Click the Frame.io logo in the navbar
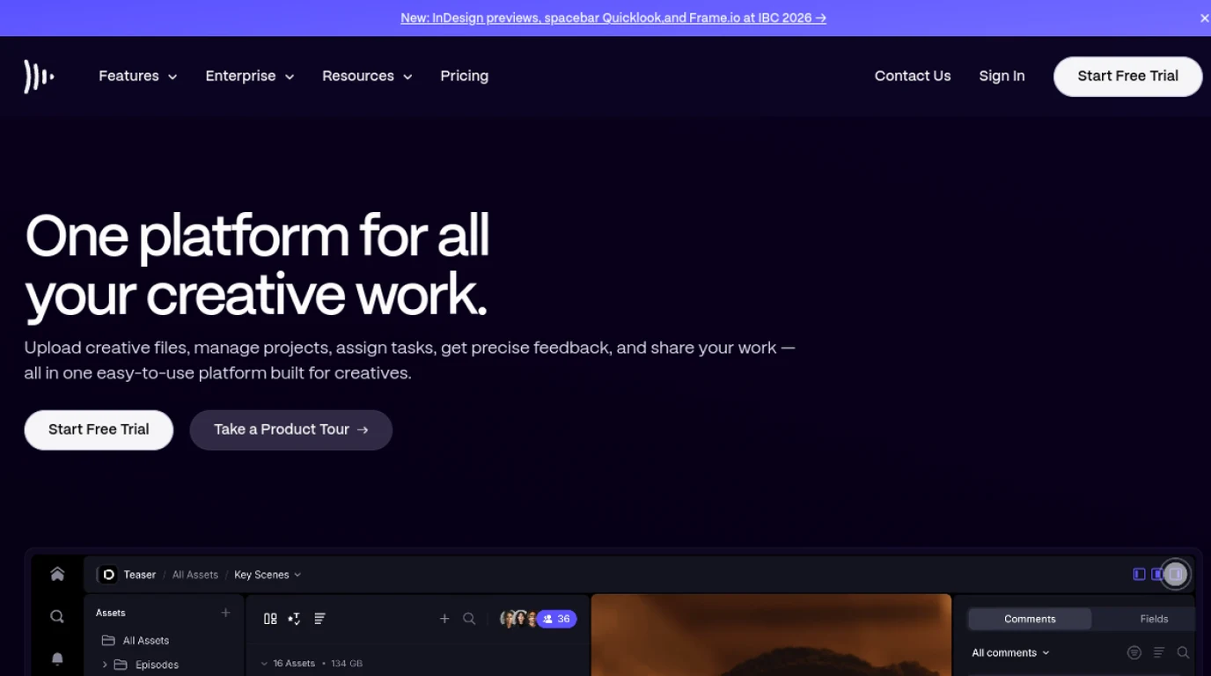The width and height of the screenshot is (1211, 676). point(39,77)
